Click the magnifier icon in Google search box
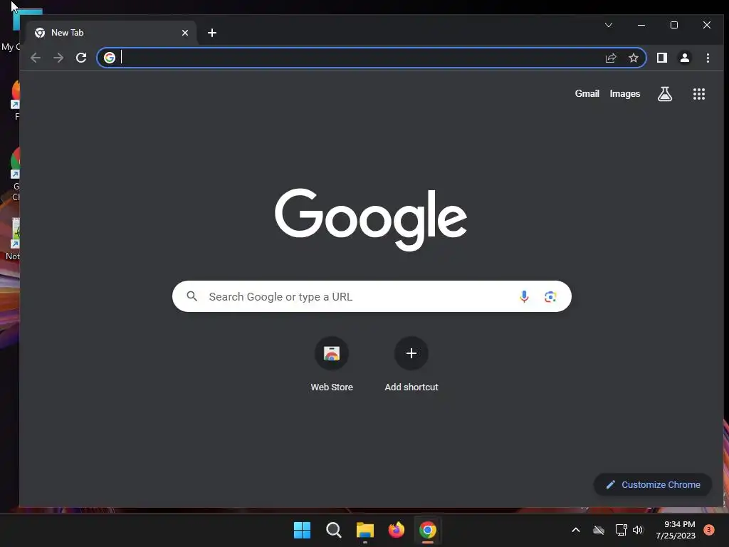Viewport: 729px width, 547px height. coord(192,296)
